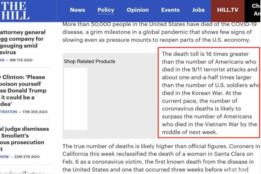261x174 pixels.
Task: Click the 17M 35S AGO timestamp
Action: pyautogui.click(x=35, y=112)
